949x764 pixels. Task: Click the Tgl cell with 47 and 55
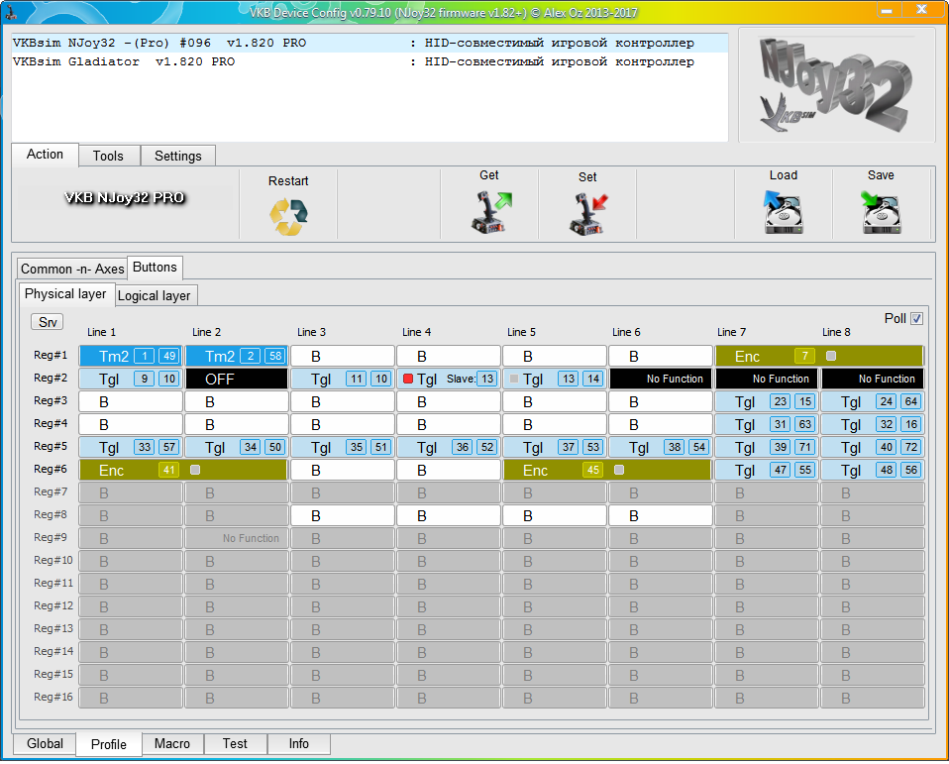(x=767, y=470)
